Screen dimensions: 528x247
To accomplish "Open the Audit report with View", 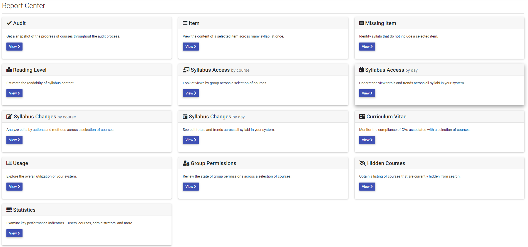I will 14,46.
